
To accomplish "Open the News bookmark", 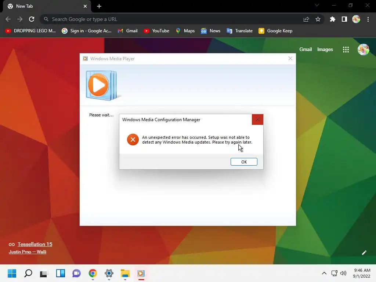I will [x=210, y=31].
